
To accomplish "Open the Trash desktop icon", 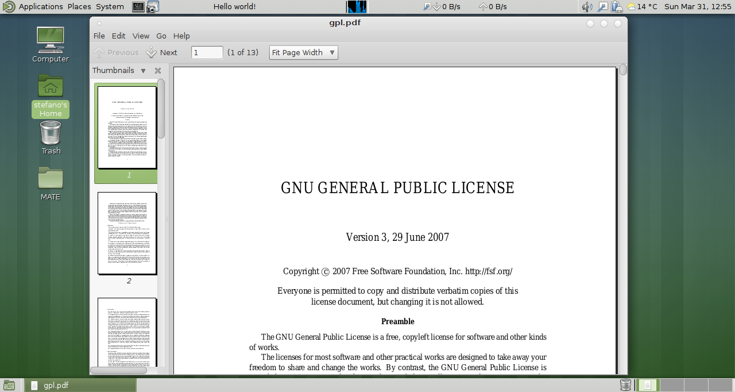I will click(51, 137).
